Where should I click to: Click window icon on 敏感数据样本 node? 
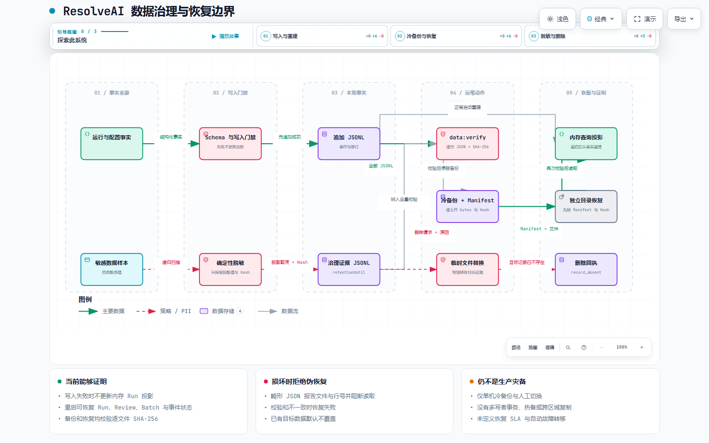click(87, 259)
